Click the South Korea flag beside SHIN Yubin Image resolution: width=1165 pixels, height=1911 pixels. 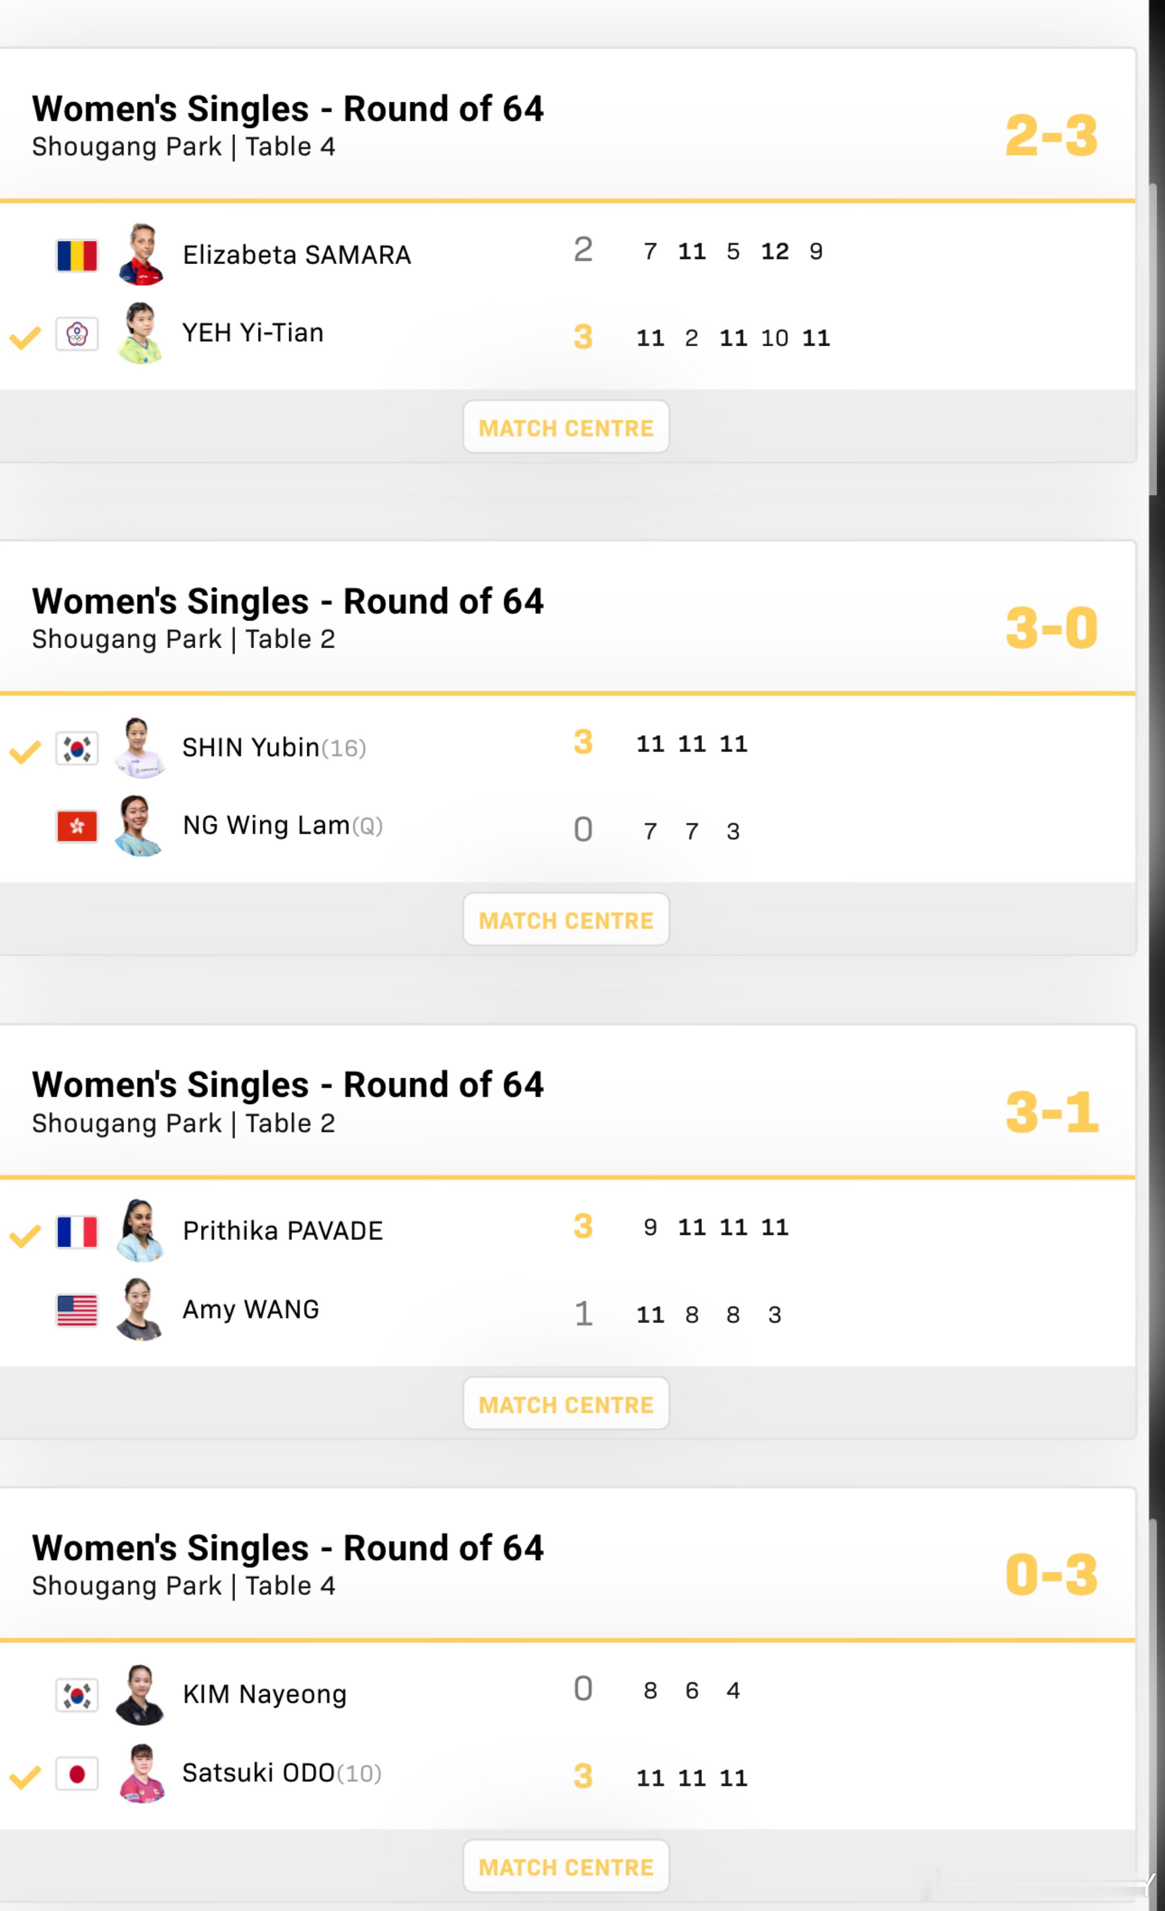(x=77, y=748)
